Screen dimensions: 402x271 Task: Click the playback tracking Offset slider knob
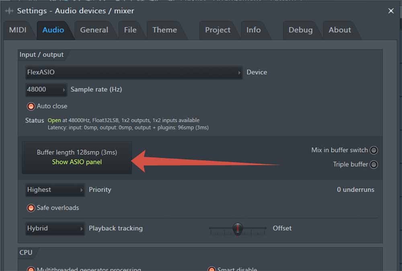(x=238, y=228)
